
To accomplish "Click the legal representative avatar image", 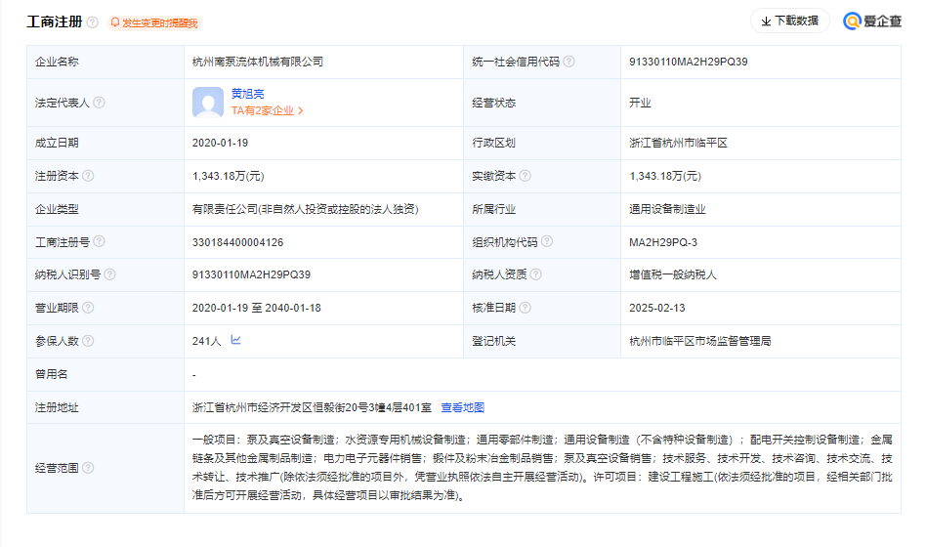I will coord(208,103).
